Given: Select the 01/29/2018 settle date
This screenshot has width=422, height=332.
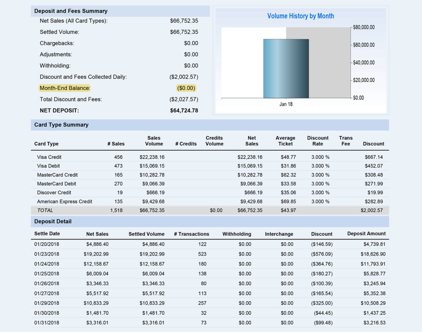Looking at the screenshot, I should point(47,303).
